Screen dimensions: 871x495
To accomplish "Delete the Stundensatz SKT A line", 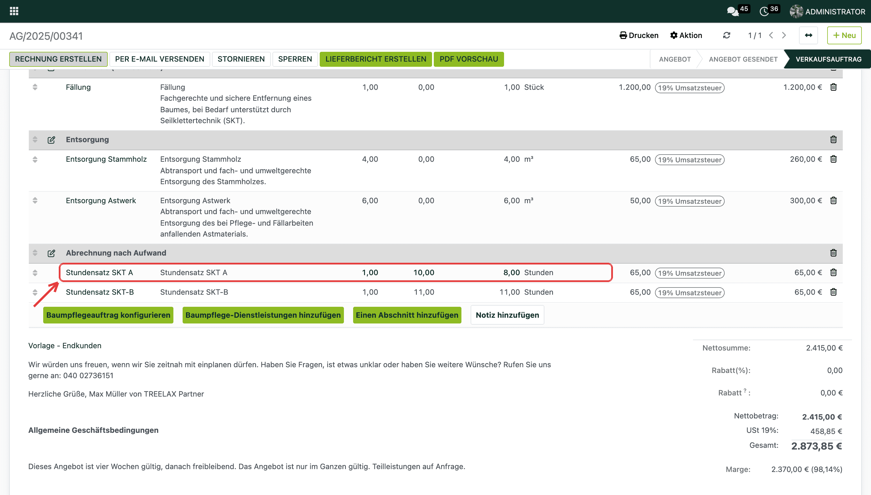I will click(833, 273).
